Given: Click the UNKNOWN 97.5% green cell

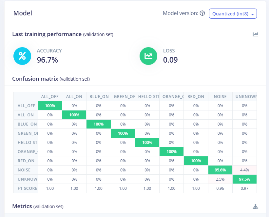Looking at the screenshot, I should [244, 179].
